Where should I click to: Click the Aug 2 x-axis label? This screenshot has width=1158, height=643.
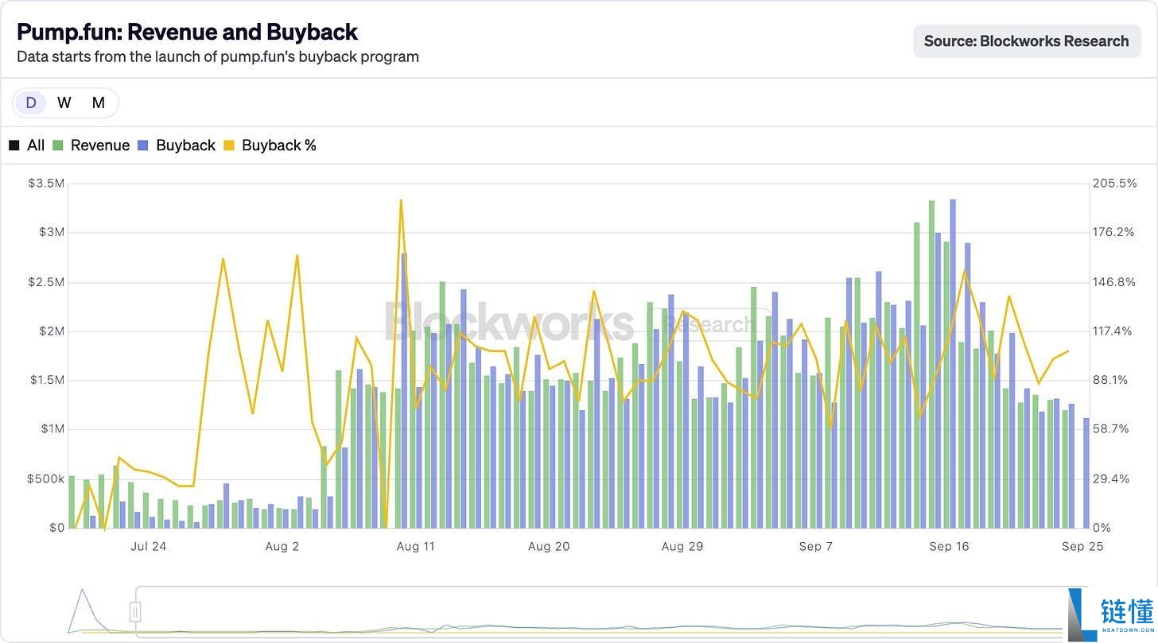click(282, 546)
